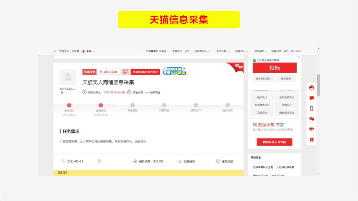358x201 pixels.
Task: Click the yen icon before 赏金分配
Action: point(129,92)
